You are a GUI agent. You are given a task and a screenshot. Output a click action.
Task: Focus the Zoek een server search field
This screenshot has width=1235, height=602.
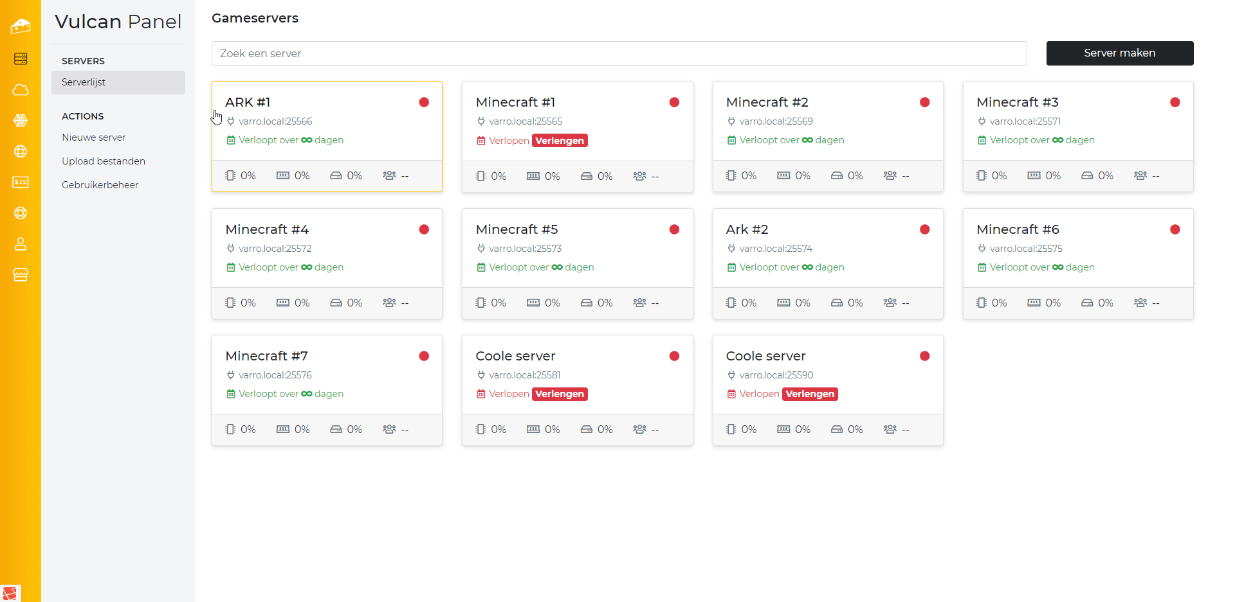(619, 53)
